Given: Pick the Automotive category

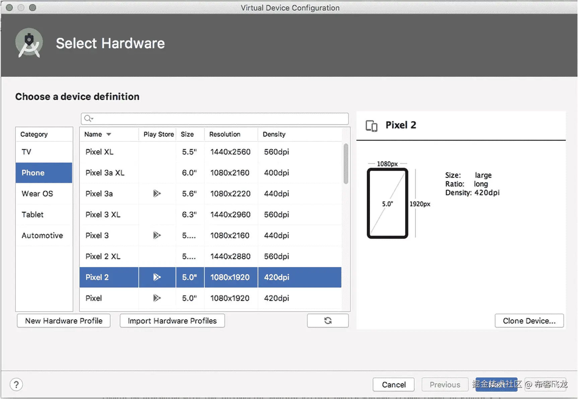Looking at the screenshot, I should 44,235.
